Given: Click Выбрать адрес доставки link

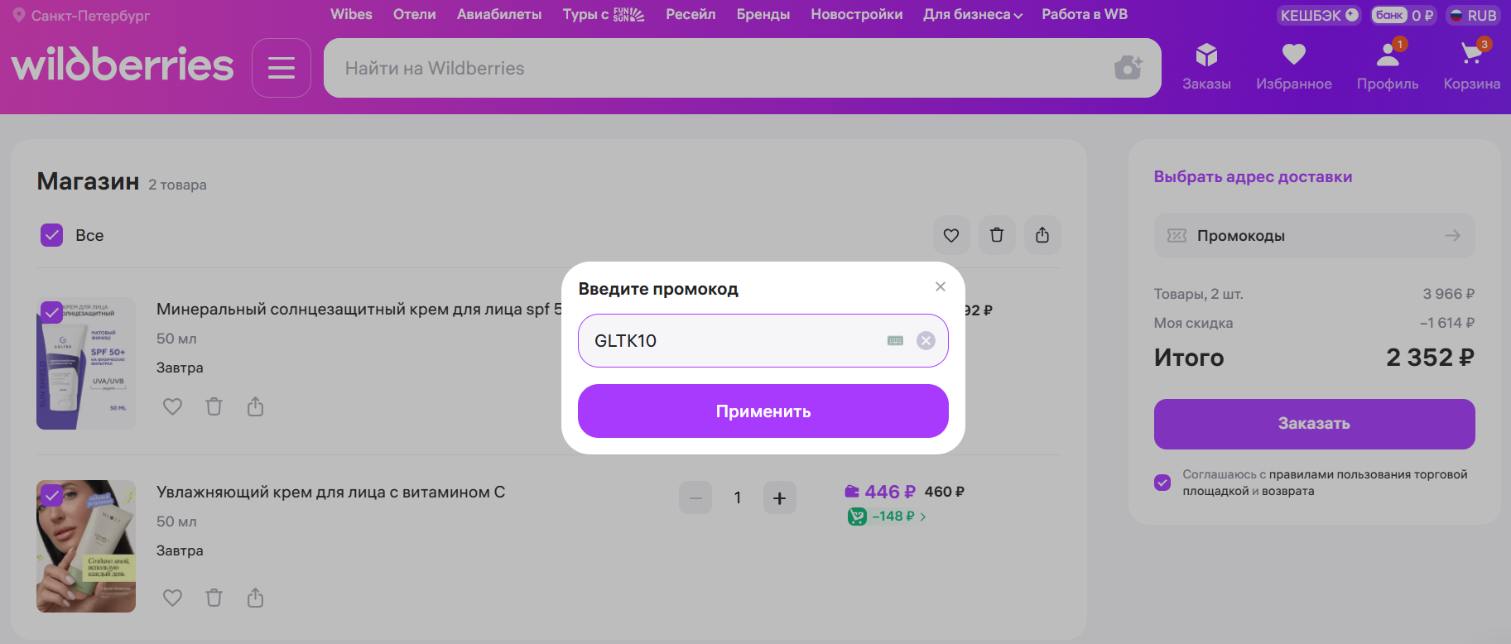Looking at the screenshot, I should click(1253, 176).
